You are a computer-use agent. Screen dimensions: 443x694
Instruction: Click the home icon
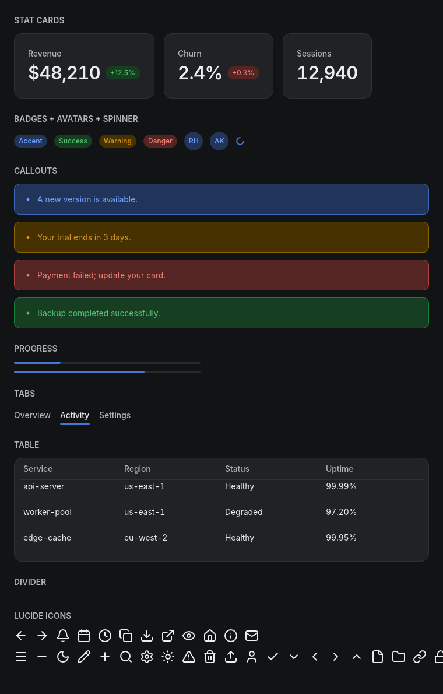[210, 636]
